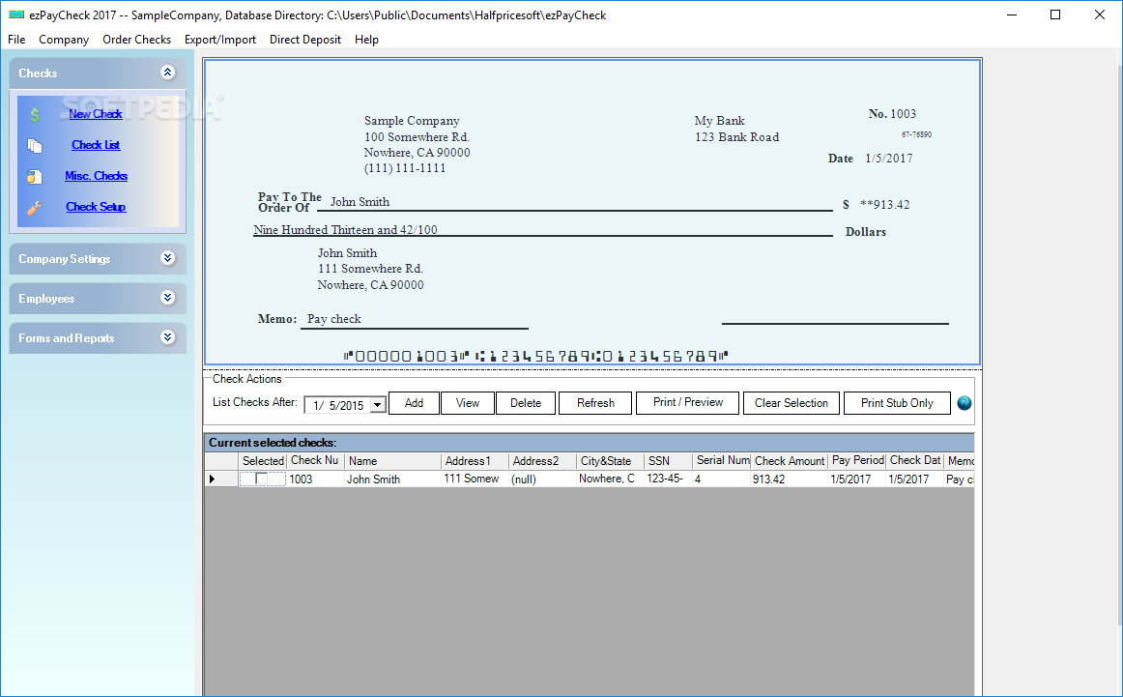Click the Delete button
The height and width of the screenshot is (697, 1123).
click(526, 403)
